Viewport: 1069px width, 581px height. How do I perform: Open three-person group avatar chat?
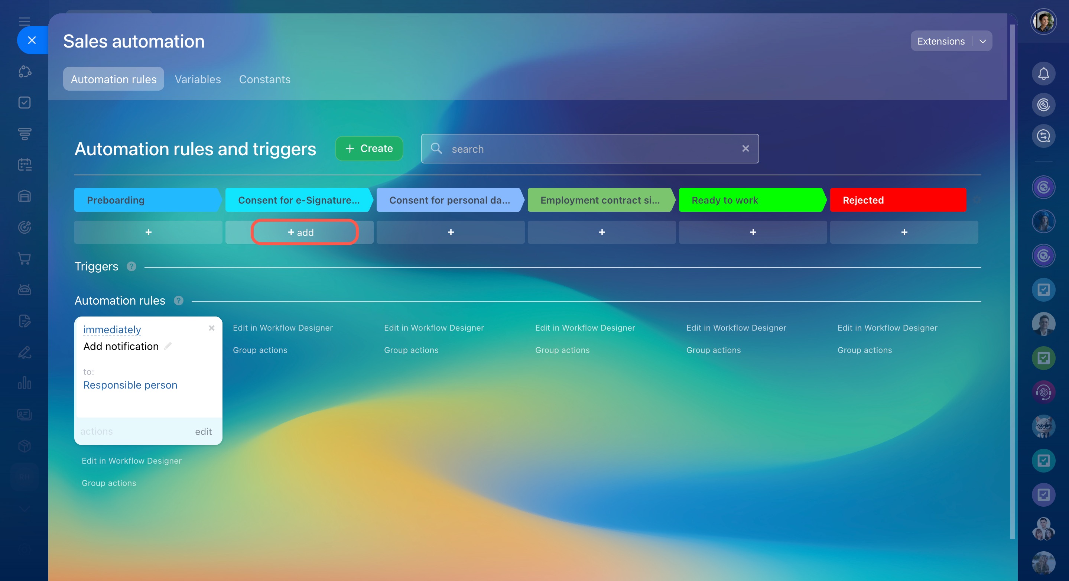1043,529
